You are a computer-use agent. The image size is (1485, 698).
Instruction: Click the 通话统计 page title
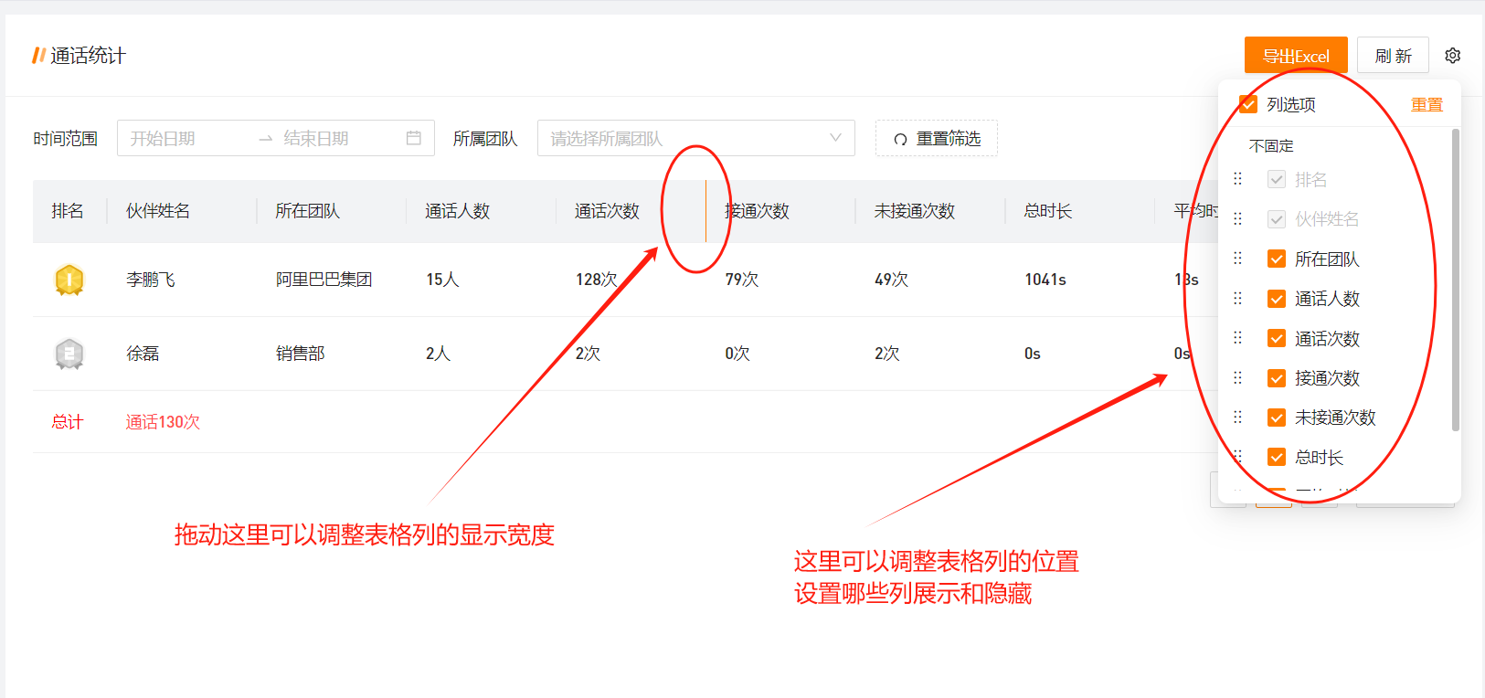[x=88, y=56]
